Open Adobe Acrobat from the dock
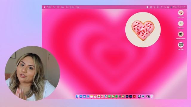Image resolution: width=191 pixels, height=107 pixels. click(134, 96)
